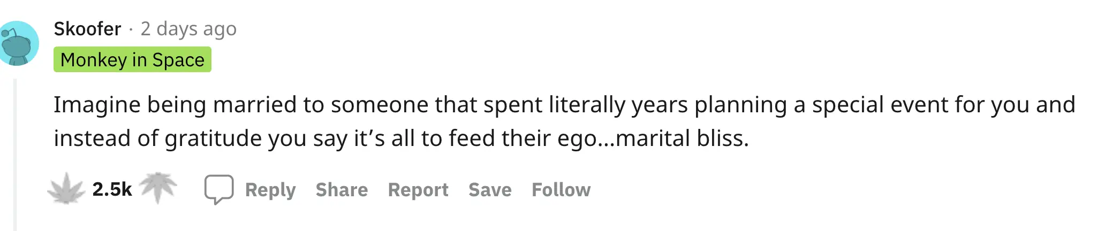The height and width of the screenshot is (231, 1120).
Task: Share this comment
Action: [342, 190]
